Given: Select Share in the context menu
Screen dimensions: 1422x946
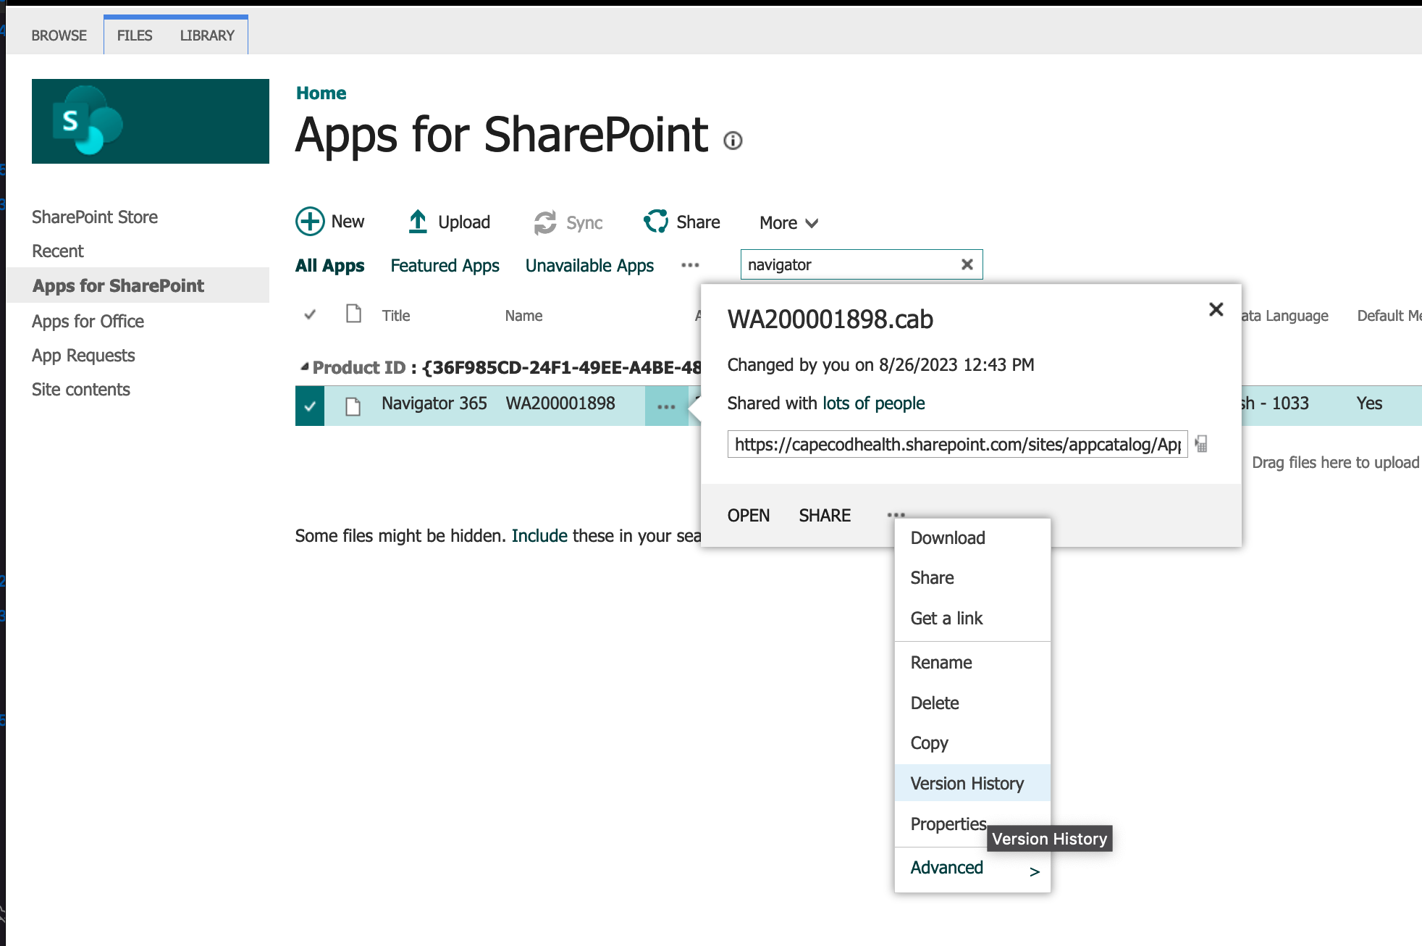Looking at the screenshot, I should point(972,578).
